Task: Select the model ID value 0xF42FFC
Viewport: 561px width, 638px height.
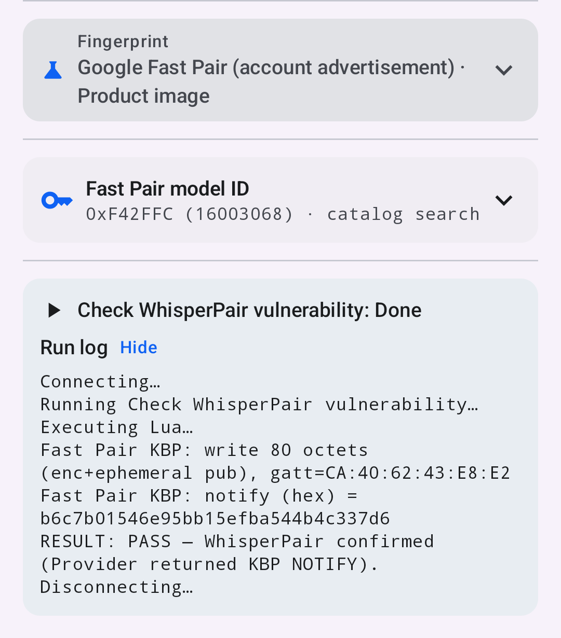Action: click(x=130, y=214)
